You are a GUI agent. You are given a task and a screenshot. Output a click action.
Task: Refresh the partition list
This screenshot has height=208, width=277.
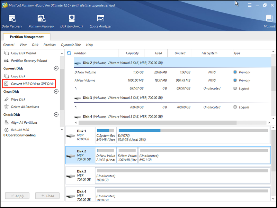pos(69,53)
